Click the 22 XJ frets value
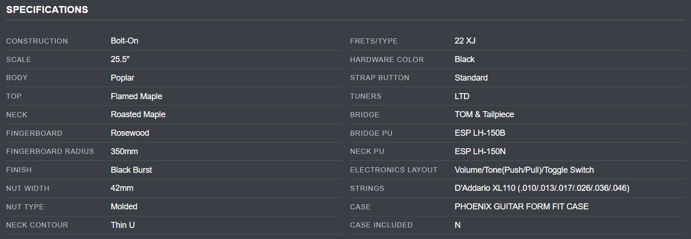Screen dimensions: 691x239 [x=465, y=41]
